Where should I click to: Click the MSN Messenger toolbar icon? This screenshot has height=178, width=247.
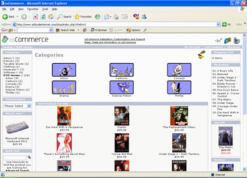[144, 17]
